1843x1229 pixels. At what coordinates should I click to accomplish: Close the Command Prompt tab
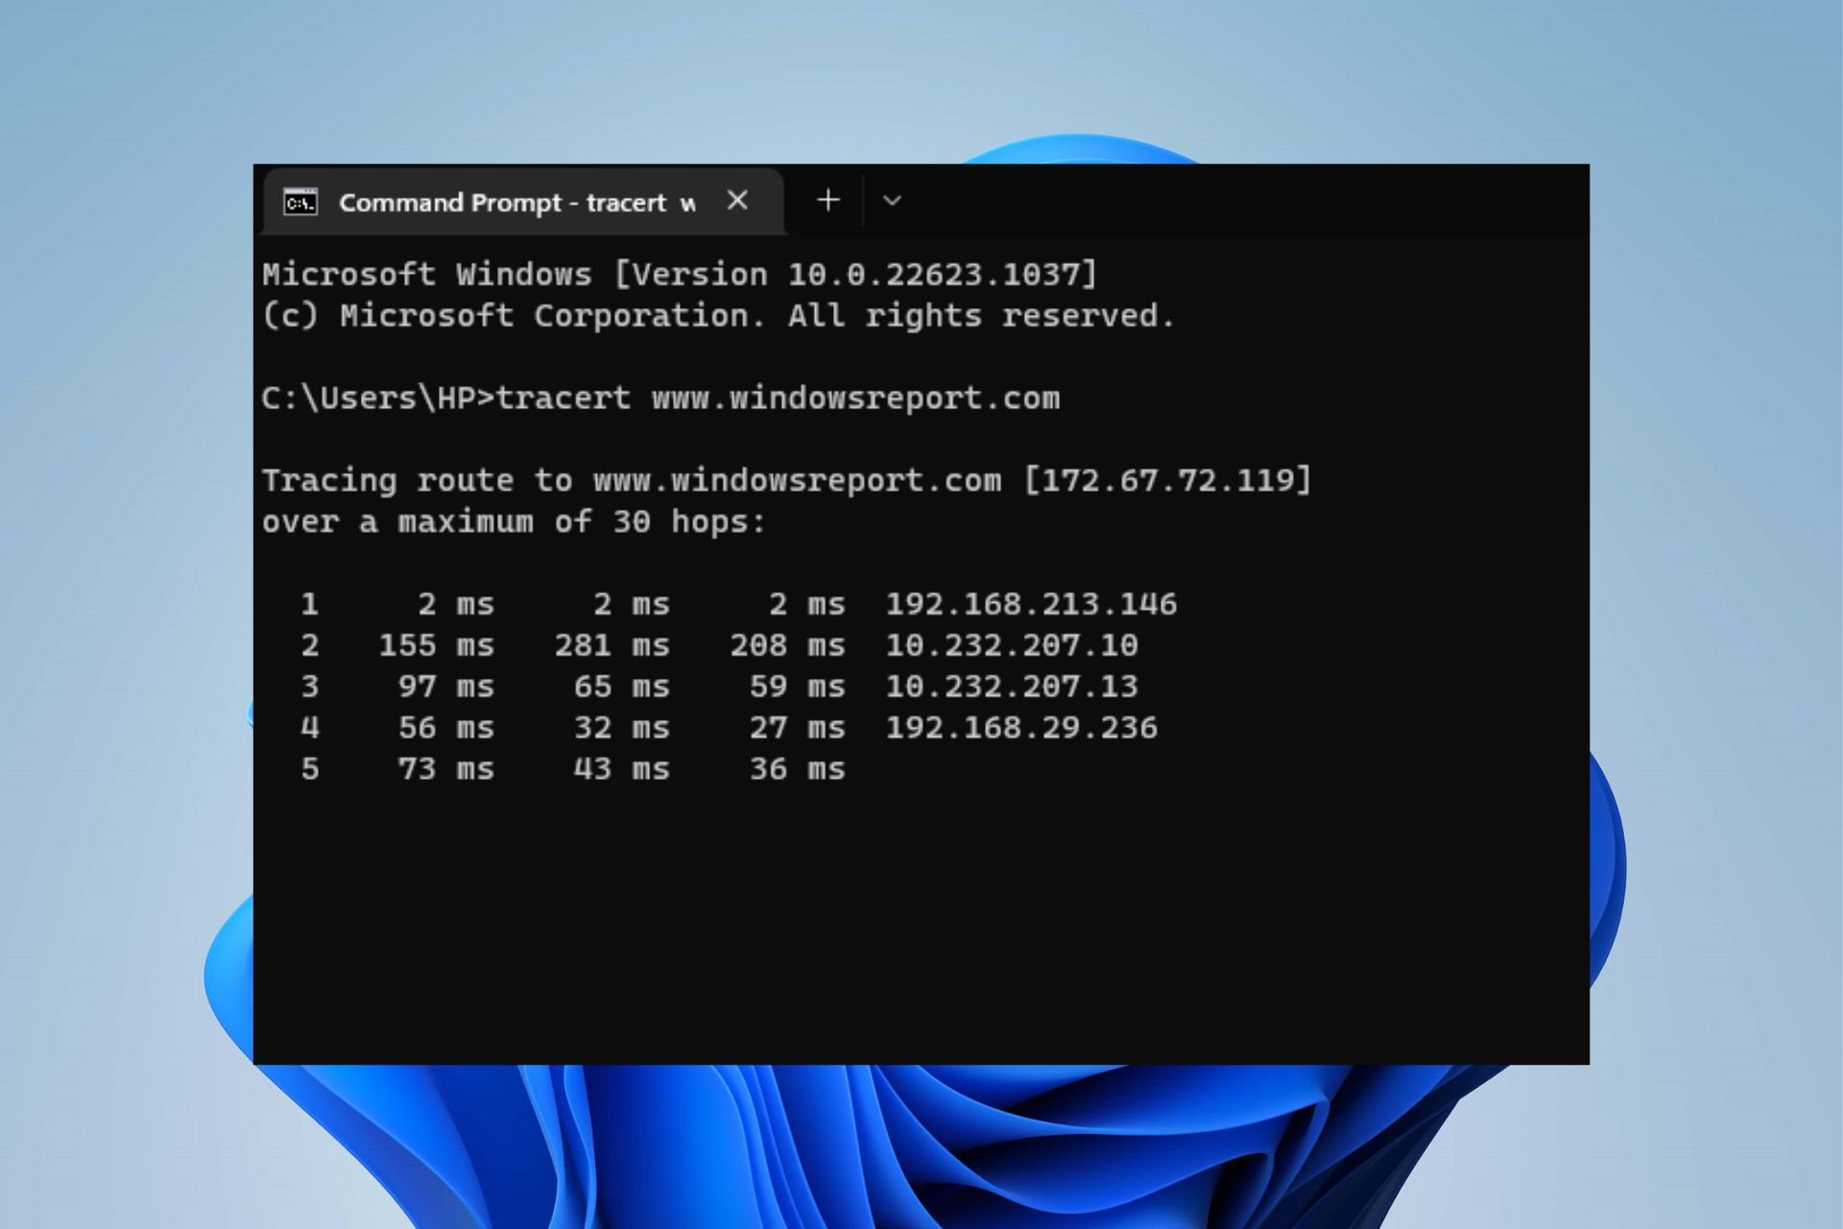(x=737, y=201)
